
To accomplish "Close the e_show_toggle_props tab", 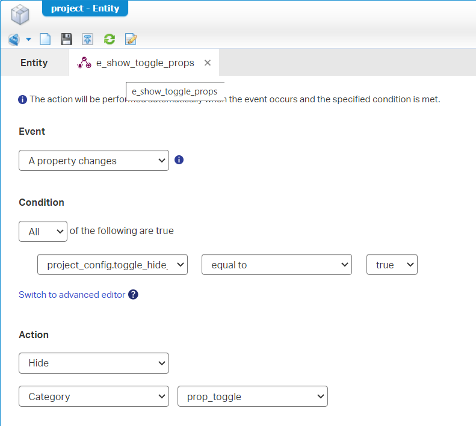I will 208,63.
